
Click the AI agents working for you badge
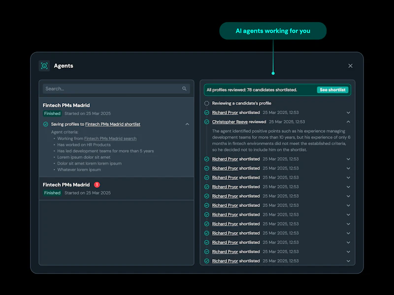coord(273,30)
